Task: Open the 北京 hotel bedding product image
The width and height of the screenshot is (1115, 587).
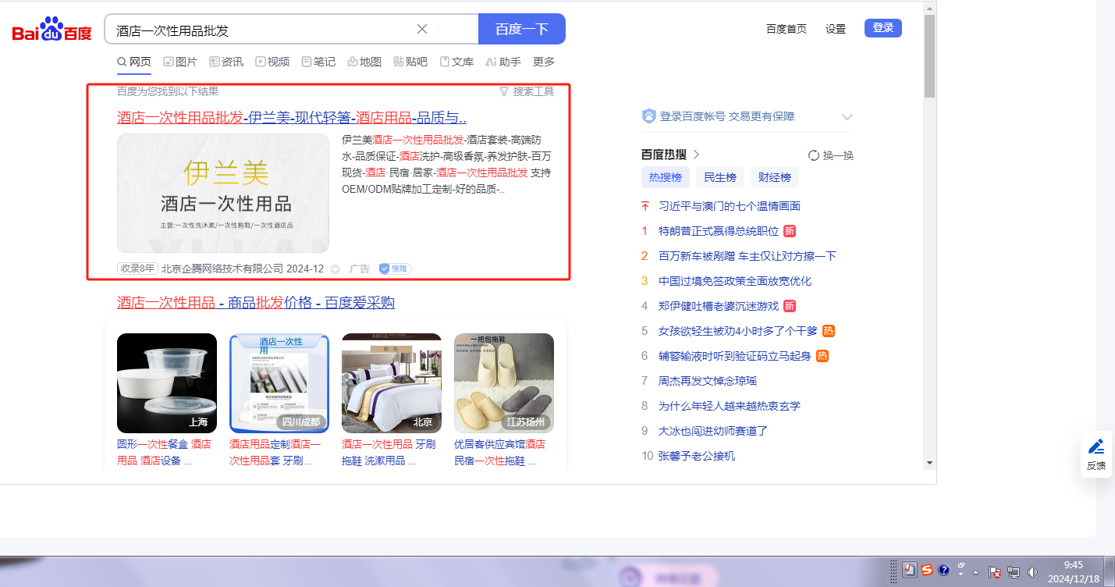Action: (x=392, y=383)
